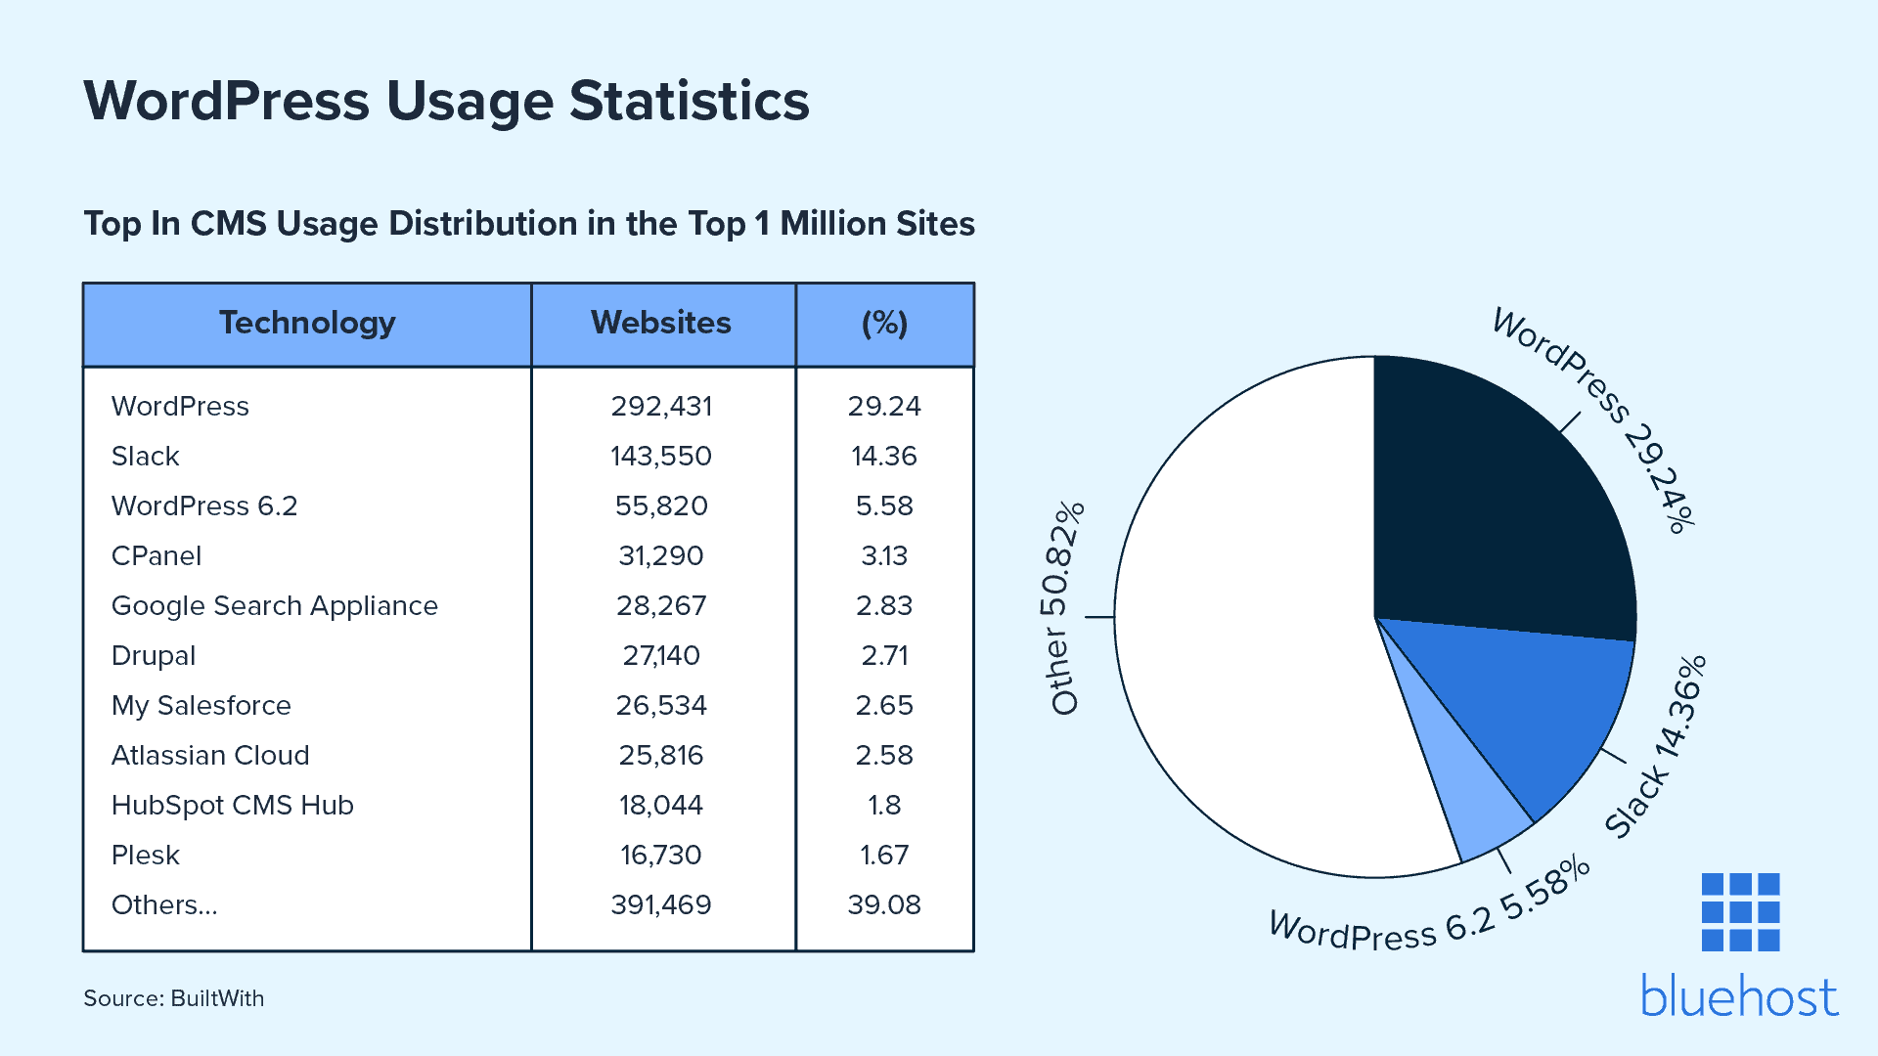Select the WordPress row in table

[x=180, y=406]
